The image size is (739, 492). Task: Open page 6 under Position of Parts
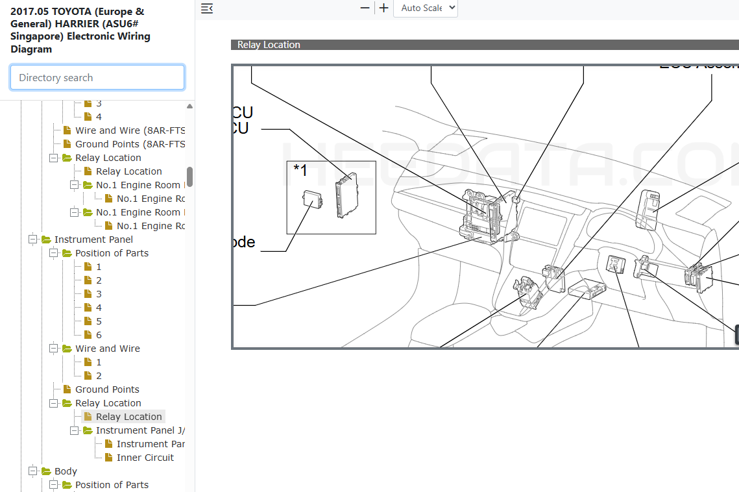click(99, 335)
